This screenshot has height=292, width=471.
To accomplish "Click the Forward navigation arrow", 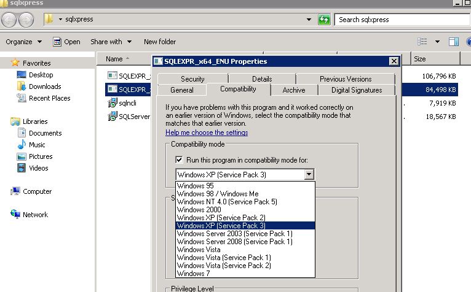I will pyautogui.click(x=26, y=20).
